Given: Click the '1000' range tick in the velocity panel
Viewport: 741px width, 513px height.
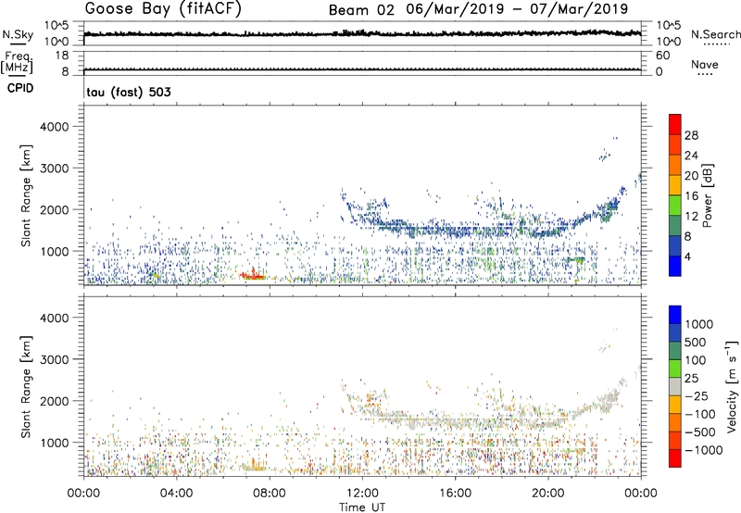Looking at the screenshot, I should pos(54,443).
